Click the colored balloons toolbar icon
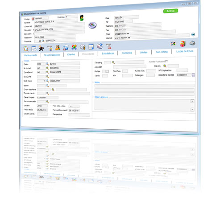Image resolution: width=212 pixels, height=214 pixels. coord(74,47)
